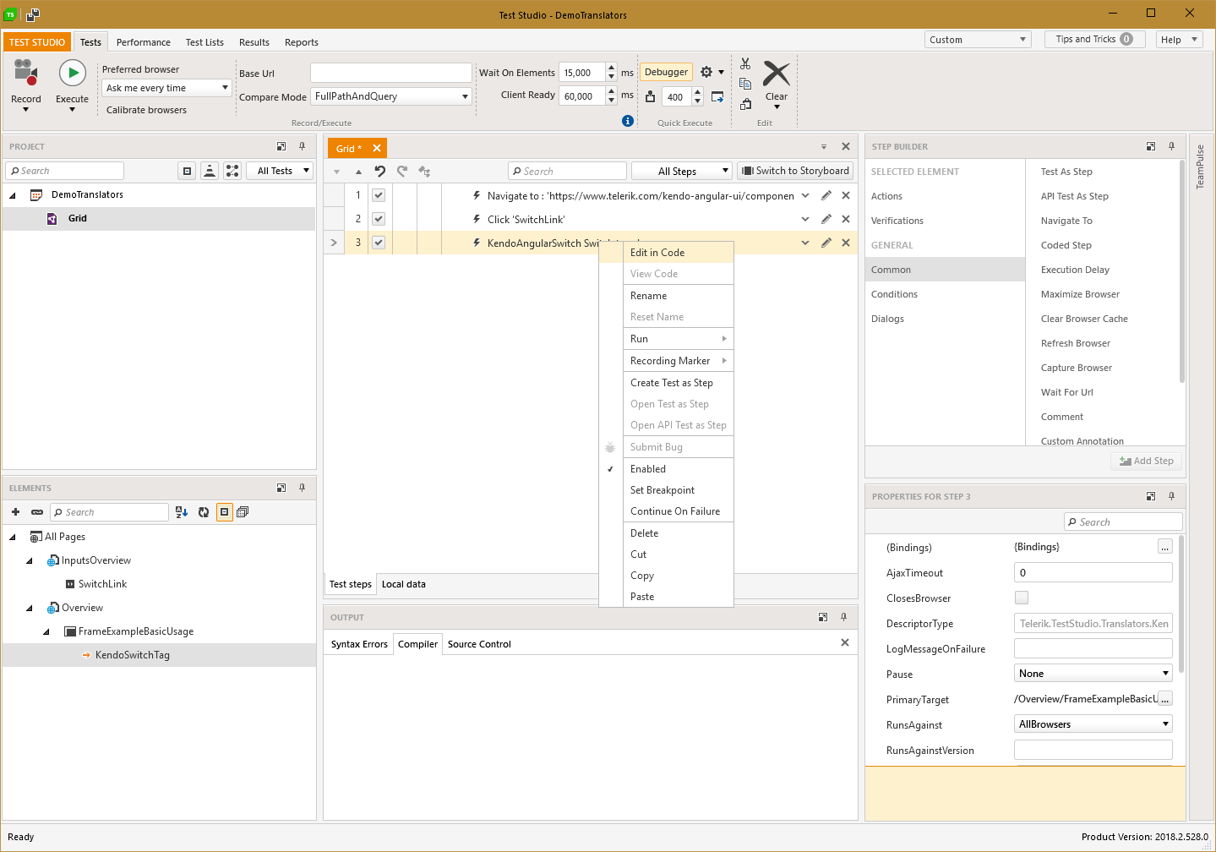Click the sort elements icon

[x=182, y=512]
